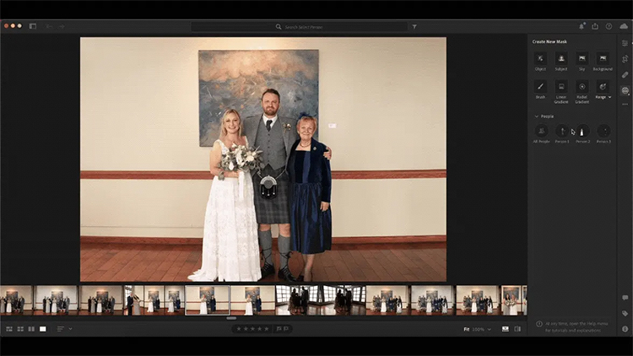Open the Healing tool in right sidebar
This screenshot has height=356, width=633.
(x=625, y=74)
